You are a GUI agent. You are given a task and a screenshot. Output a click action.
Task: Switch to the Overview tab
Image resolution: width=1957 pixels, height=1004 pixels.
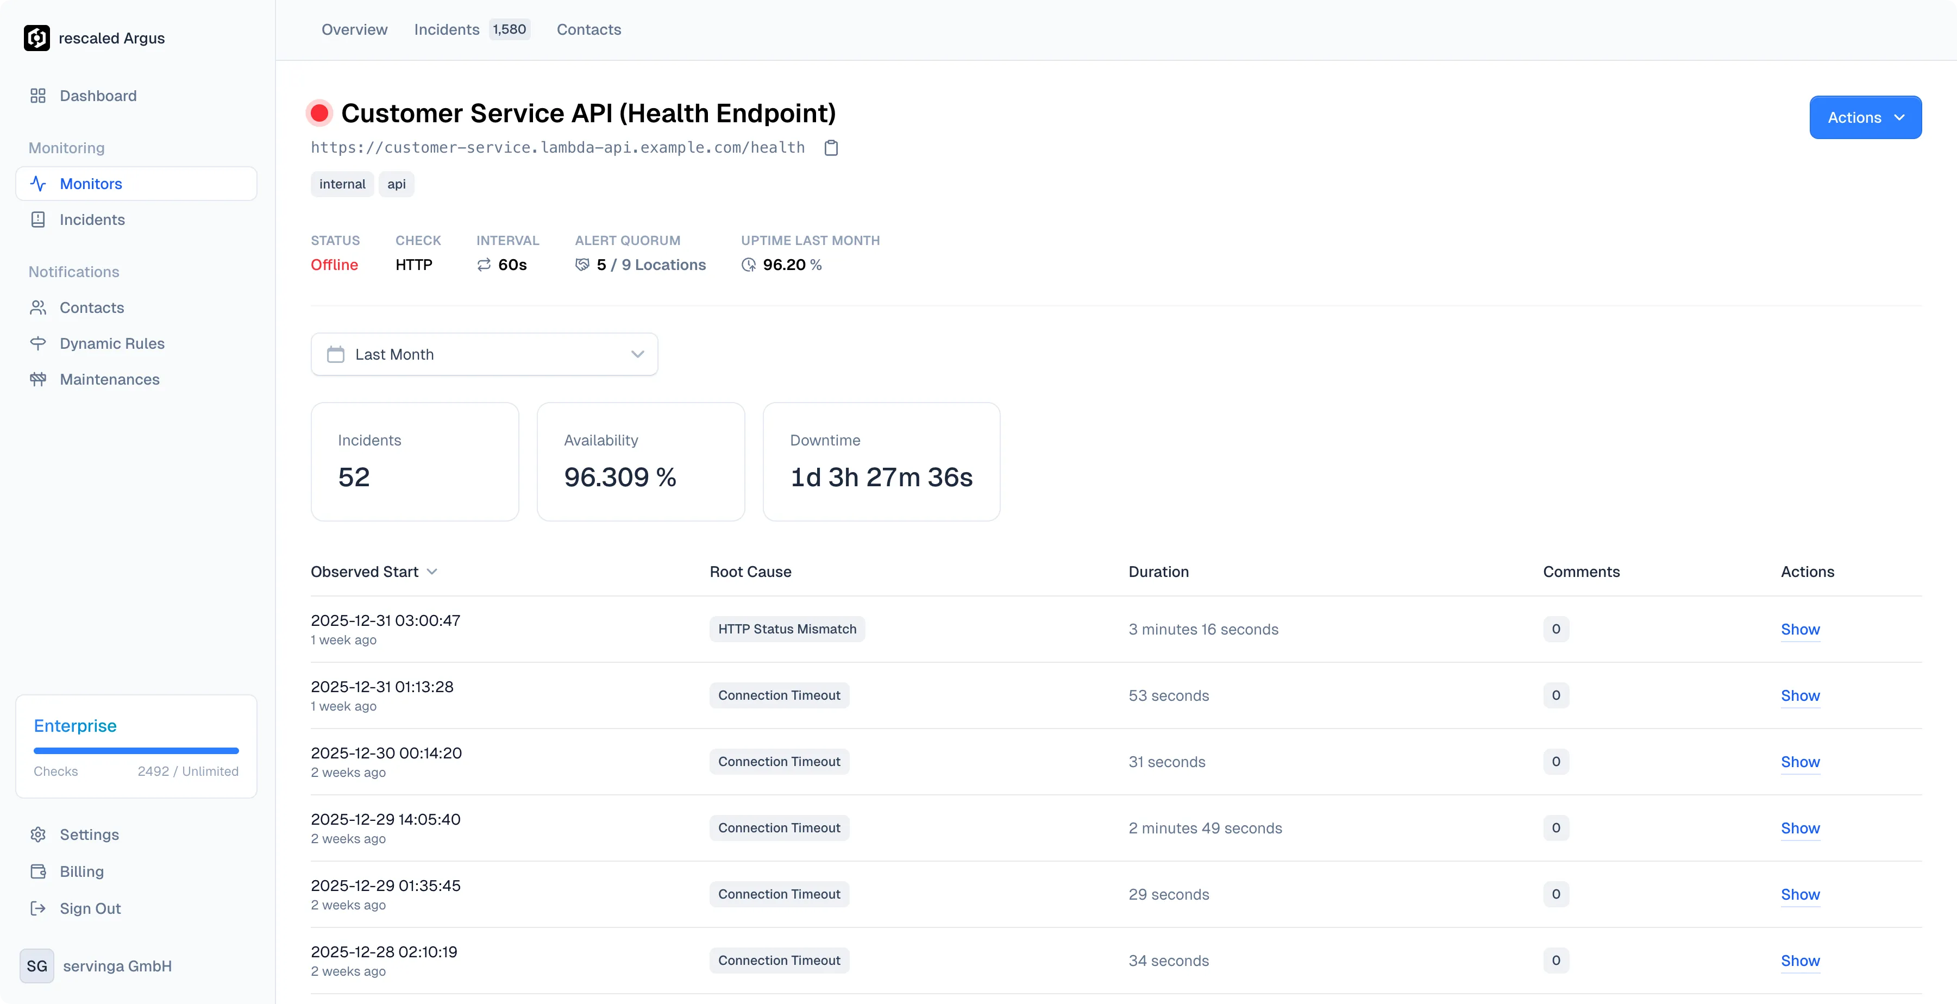(x=354, y=30)
